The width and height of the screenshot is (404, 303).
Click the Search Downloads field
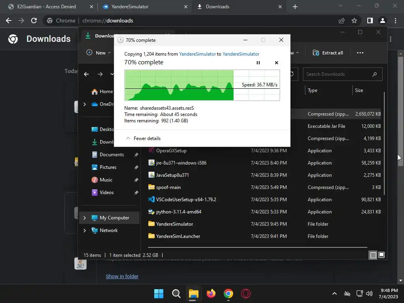(x=343, y=74)
